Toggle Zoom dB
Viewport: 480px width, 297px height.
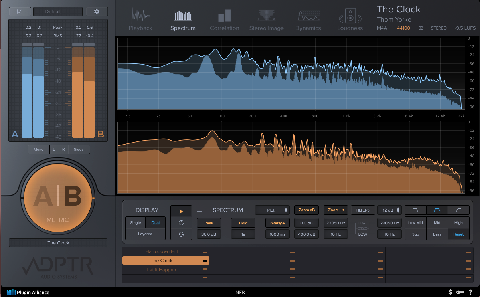307,210
